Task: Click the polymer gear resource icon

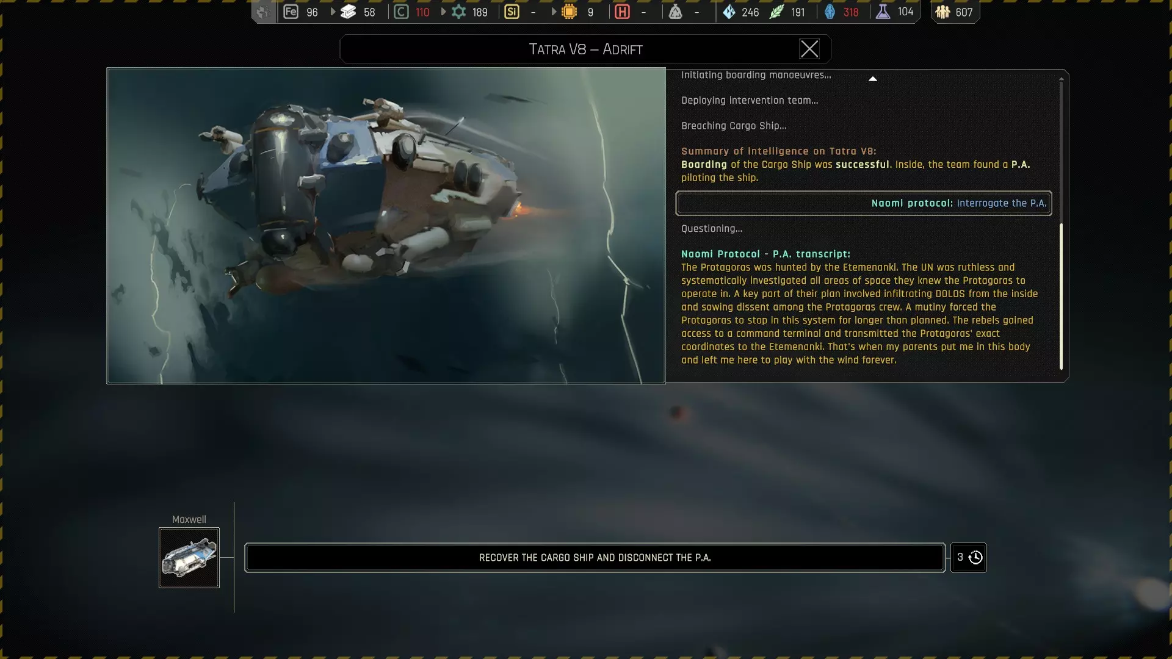Action: point(458,12)
